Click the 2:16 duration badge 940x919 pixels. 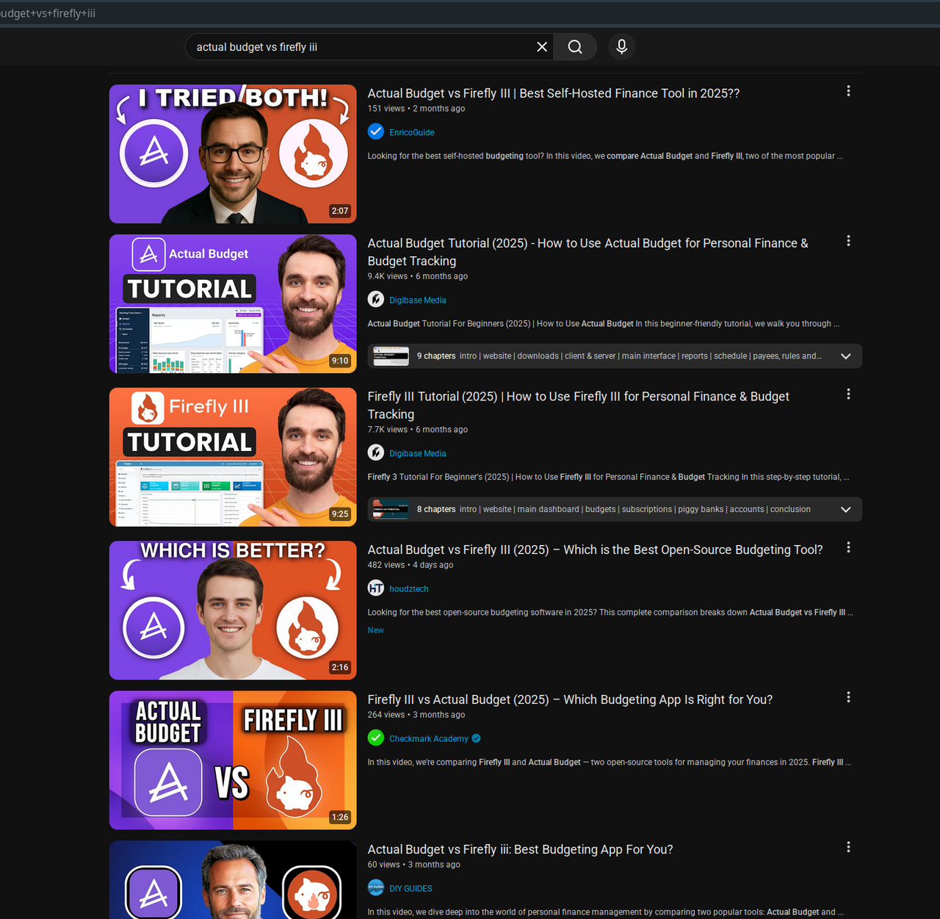[x=340, y=667]
